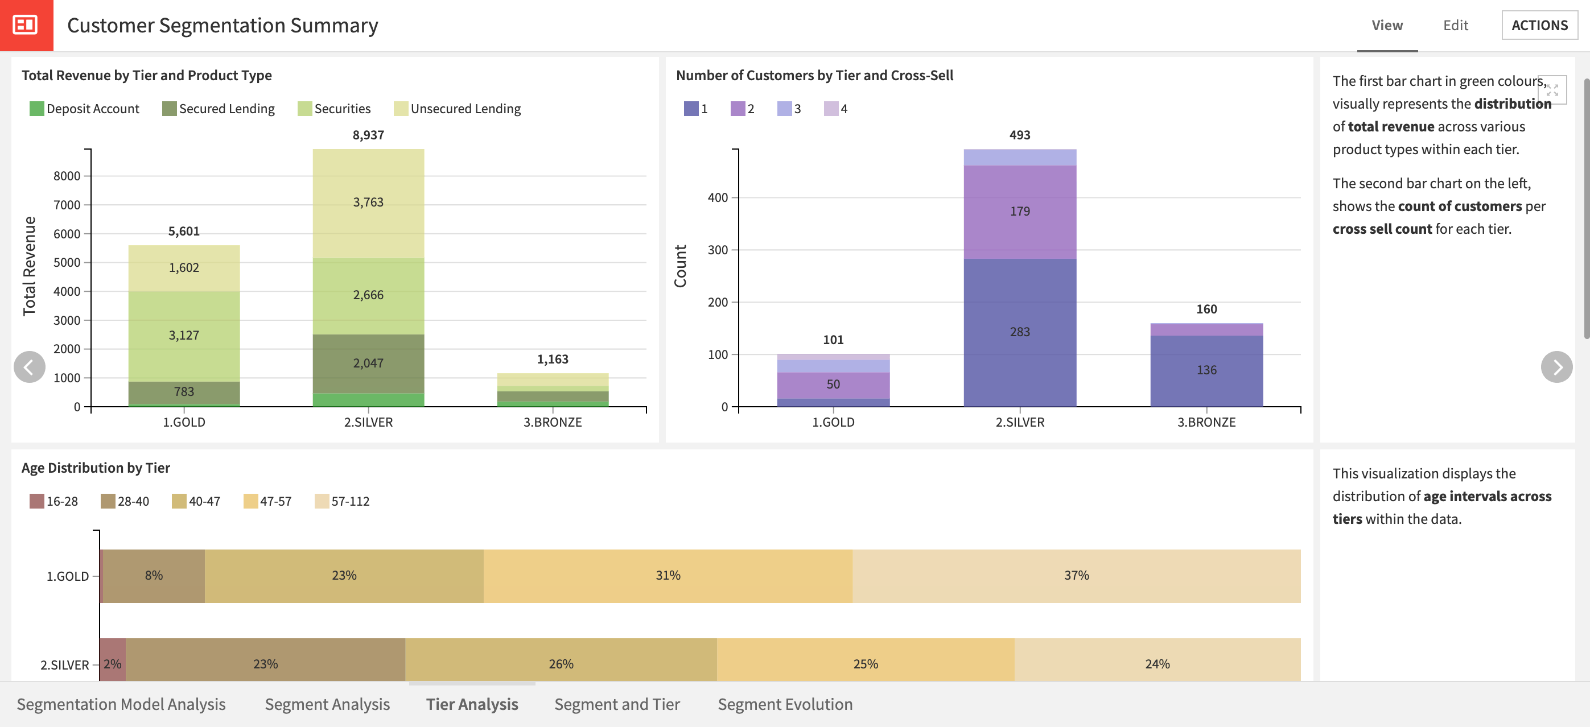
Task: Open the Segmentation Model Analysis sheet
Action: [x=121, y=704]
